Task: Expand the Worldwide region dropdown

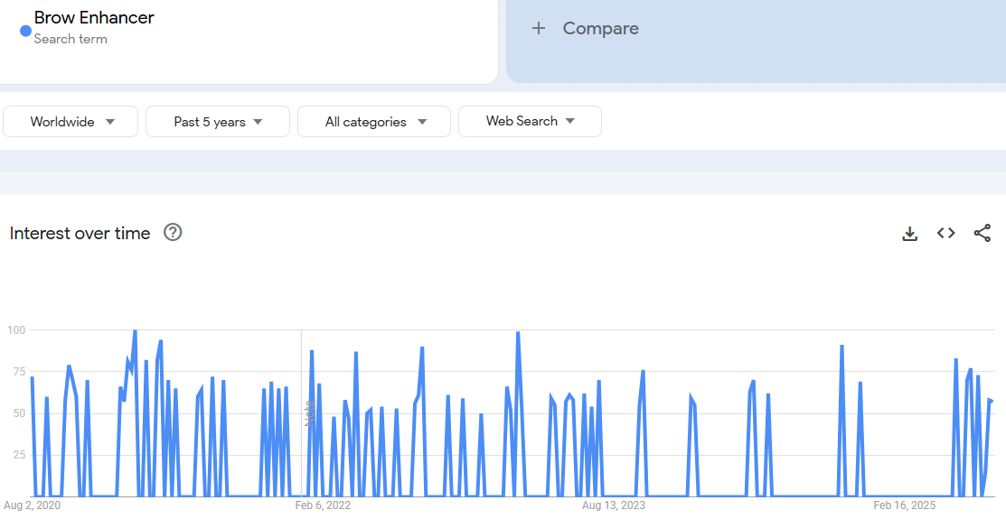Action: (71, 122)
